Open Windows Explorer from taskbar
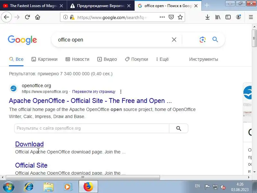The image size is (257, 193). coord(49,187)
